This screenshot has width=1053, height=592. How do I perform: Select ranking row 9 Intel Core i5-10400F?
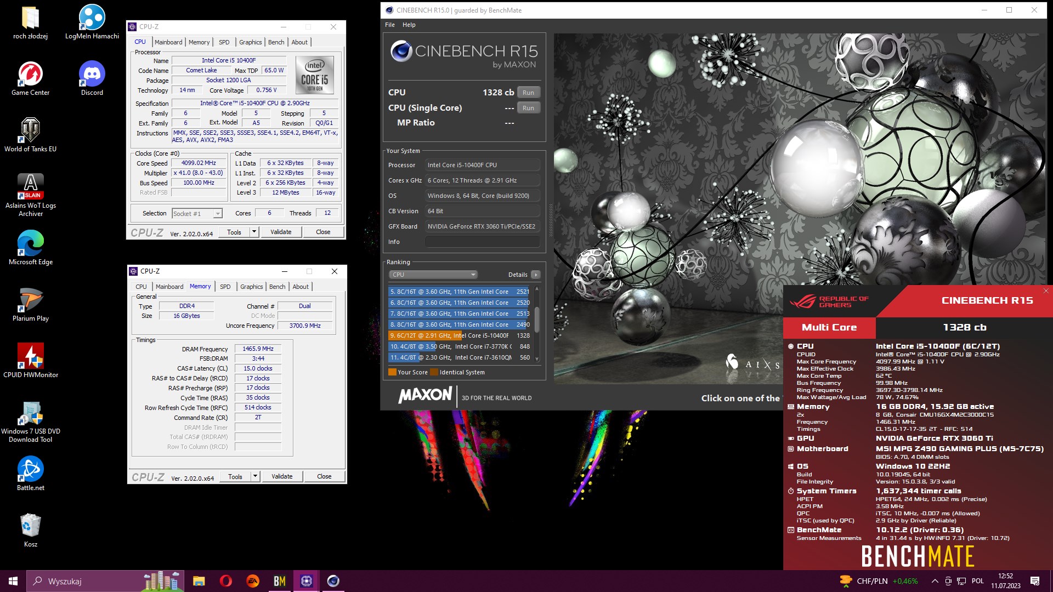460,335
